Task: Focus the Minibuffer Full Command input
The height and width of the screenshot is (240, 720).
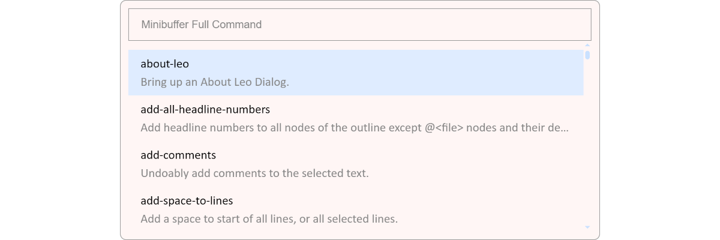Action: tap(360, 25)
